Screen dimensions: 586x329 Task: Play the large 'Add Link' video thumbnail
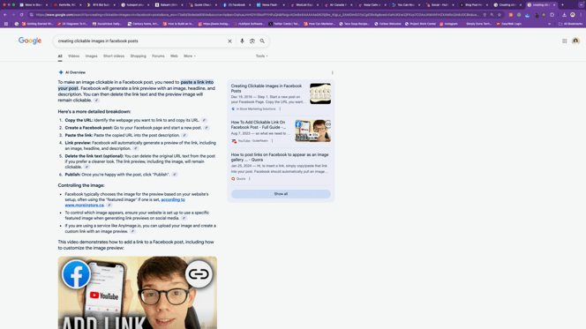click(137, 293)
